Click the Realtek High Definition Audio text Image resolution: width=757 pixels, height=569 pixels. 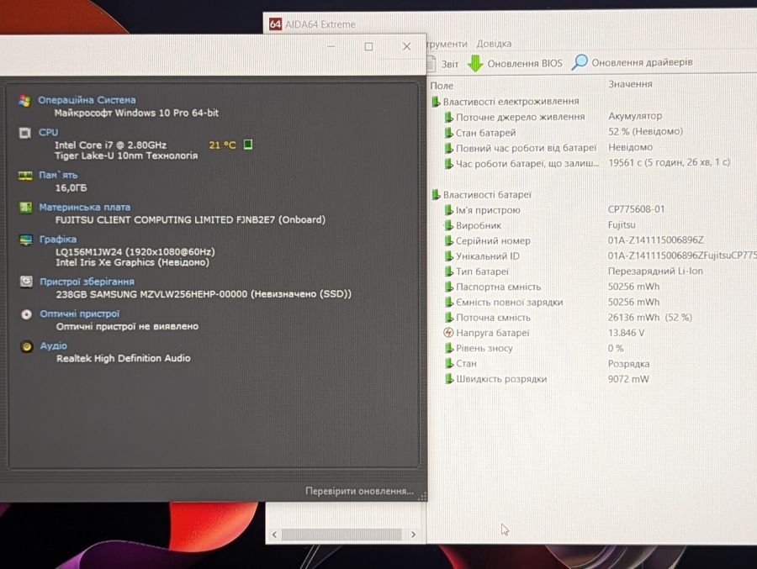pos(123,358)
